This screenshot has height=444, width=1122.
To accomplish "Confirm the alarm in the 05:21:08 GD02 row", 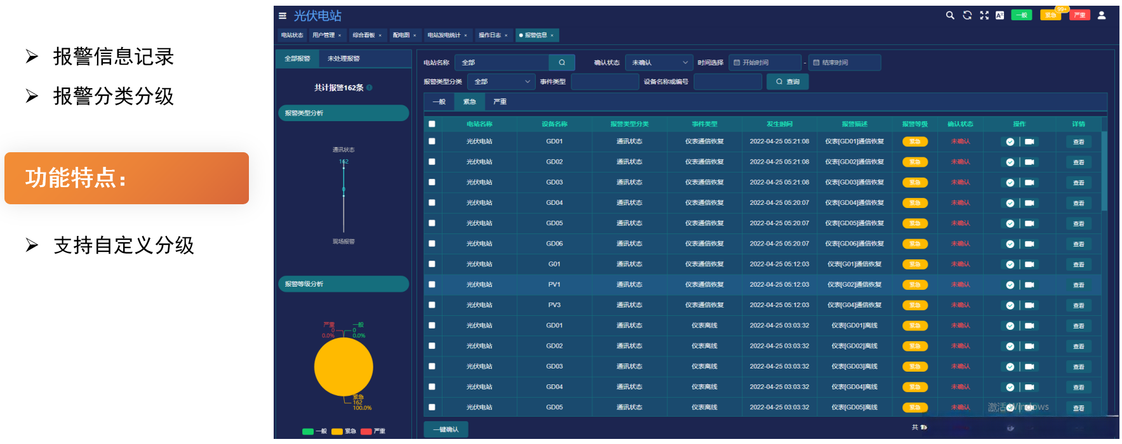I will (x=1010, y=162).
